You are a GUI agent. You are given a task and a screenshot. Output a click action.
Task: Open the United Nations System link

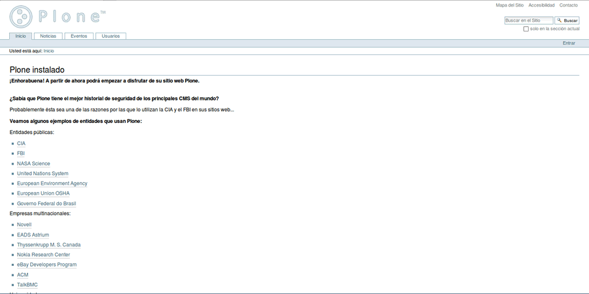pyautogui.click(x=43, y=174)
